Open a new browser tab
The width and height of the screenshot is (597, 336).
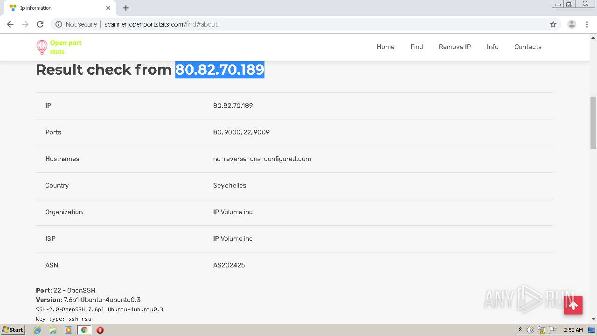pyautogui.click(x=126, y=8)
